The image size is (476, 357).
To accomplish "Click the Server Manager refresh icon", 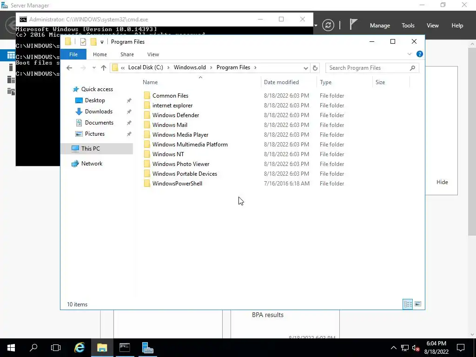I will click(x=328, y=25).
